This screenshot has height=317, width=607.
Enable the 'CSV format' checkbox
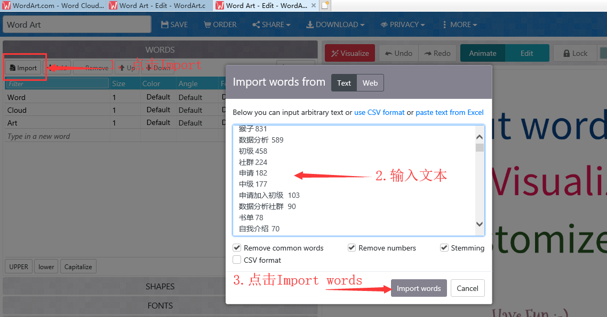tap(237, 260)
